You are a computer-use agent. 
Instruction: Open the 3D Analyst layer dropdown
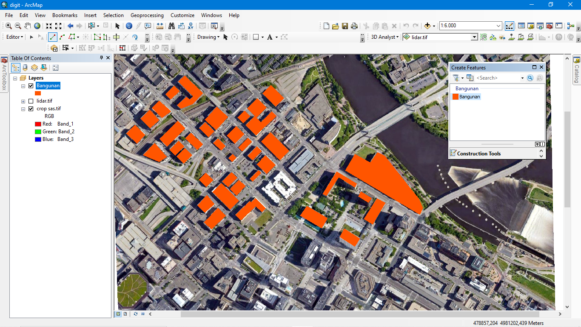474,37
